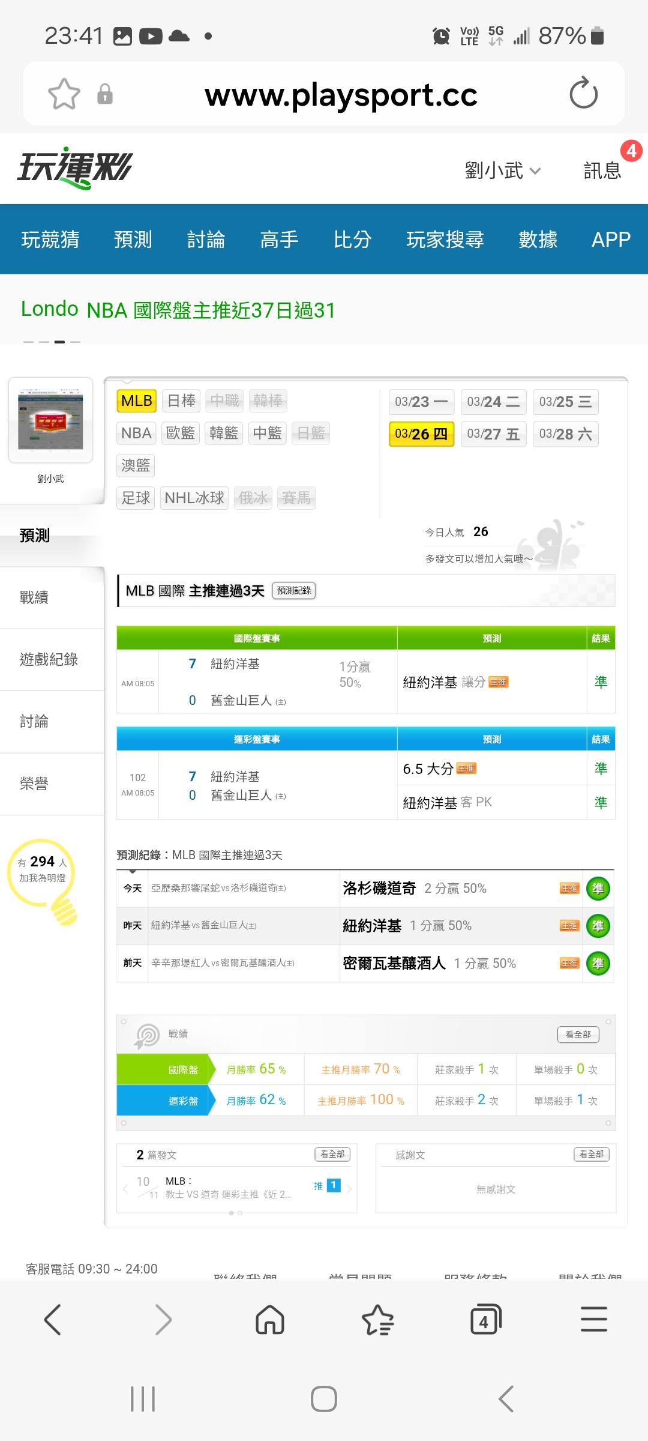Click 看全部 in the 篇發文 panel
648x1441 pixels.
(x=332, y=1154)
